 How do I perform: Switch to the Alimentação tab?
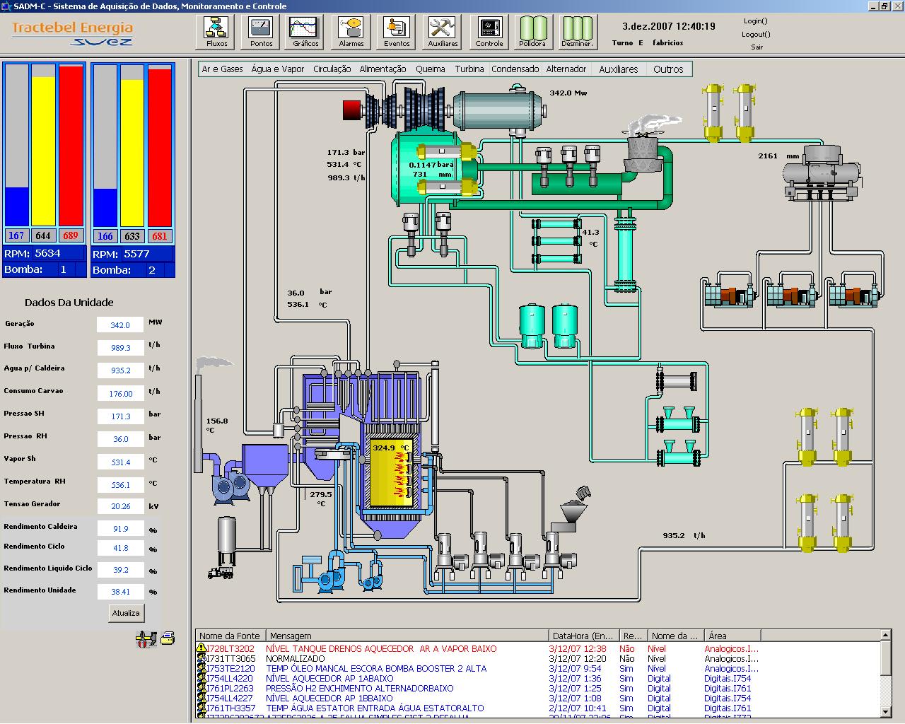pyautogui.click(x=383, y=69)
